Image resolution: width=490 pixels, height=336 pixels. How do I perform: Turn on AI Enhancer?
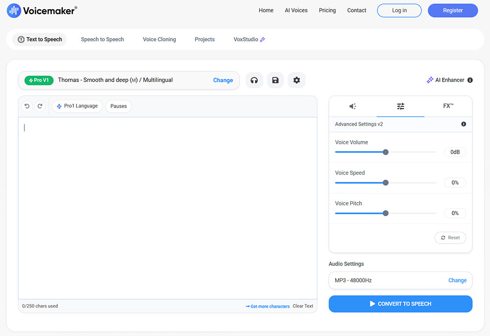(x=446, y=80)
